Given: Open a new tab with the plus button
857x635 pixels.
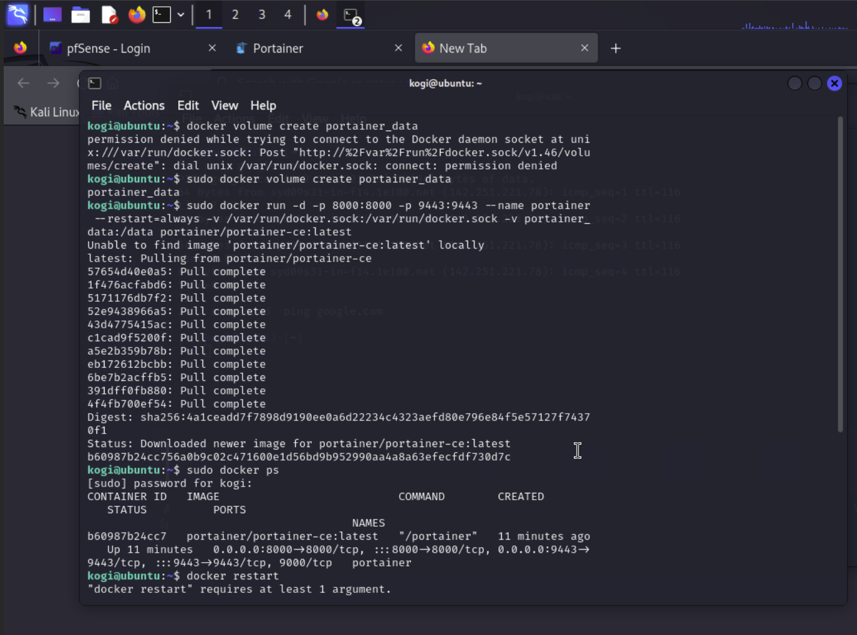Looking at the screenshot, I should [616, 48].
